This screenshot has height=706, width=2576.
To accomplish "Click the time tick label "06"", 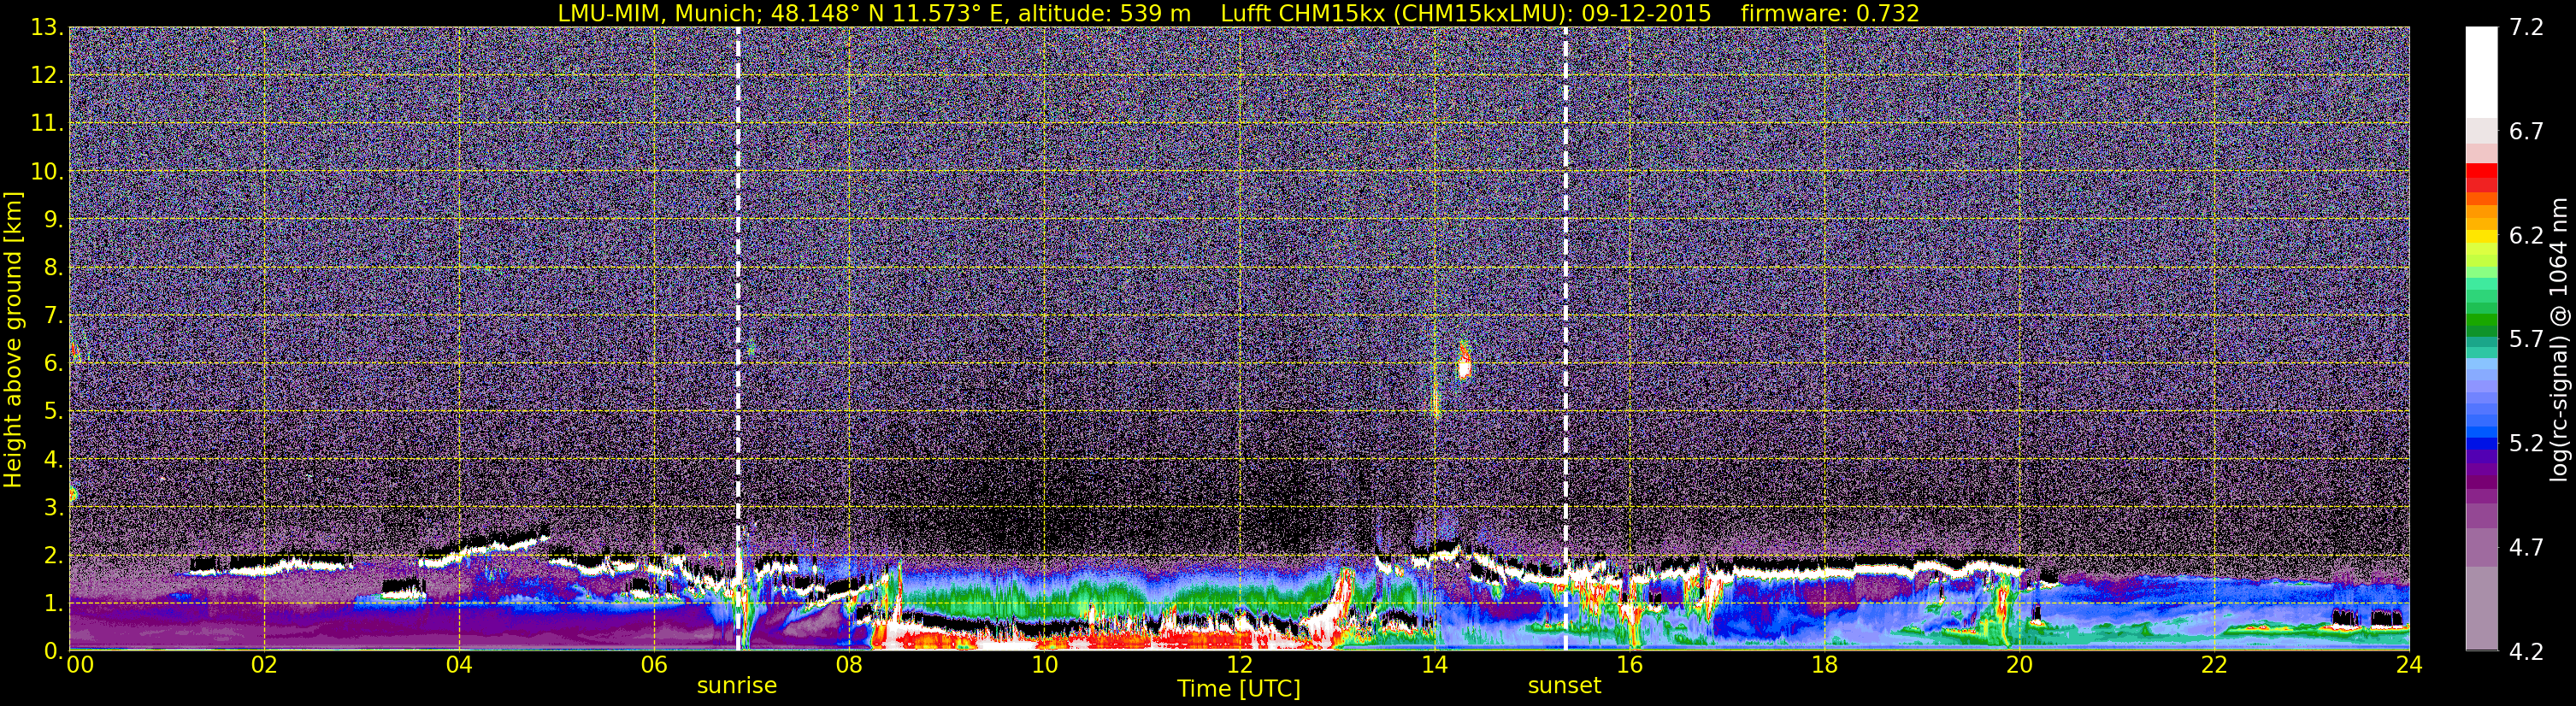I will 654,665.
